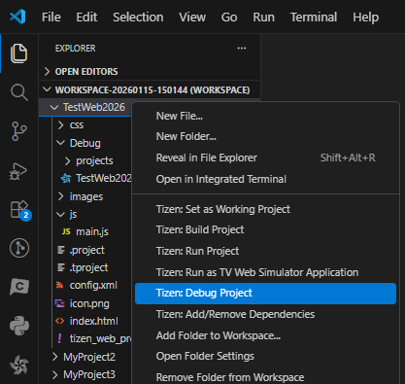Open the .tproject file

tap(88, 267)
